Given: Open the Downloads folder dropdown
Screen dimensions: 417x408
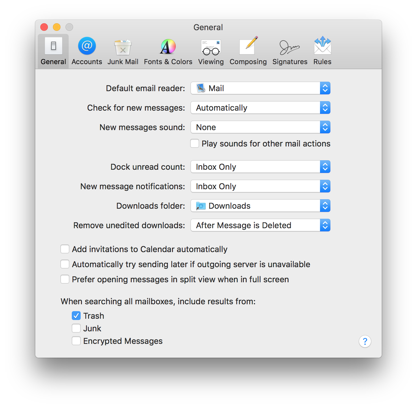Looking at the screenshot, I should click(x=260, y=206).
